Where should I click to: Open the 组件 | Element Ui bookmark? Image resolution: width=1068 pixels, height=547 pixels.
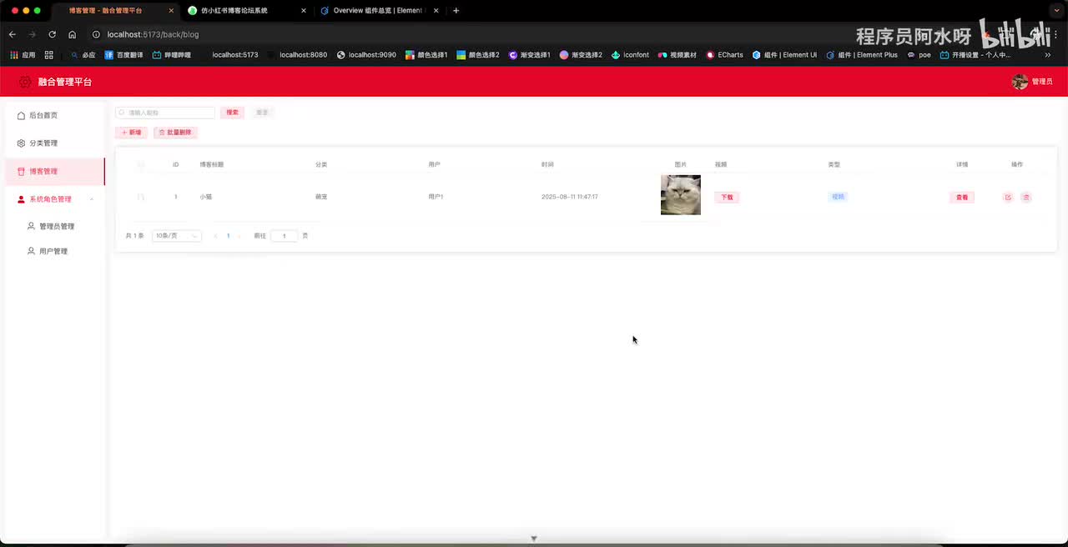tap(784, 55)
